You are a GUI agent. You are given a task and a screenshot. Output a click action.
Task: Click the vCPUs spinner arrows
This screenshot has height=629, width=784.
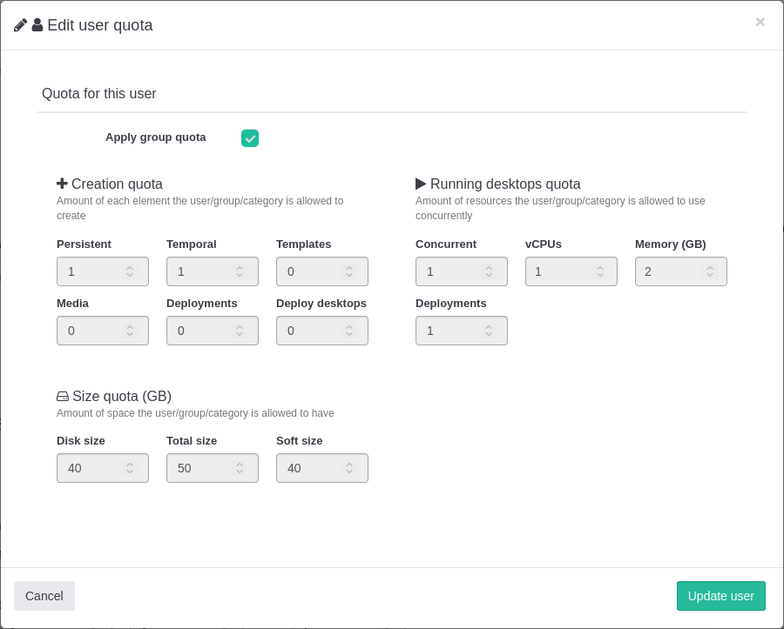600,271
